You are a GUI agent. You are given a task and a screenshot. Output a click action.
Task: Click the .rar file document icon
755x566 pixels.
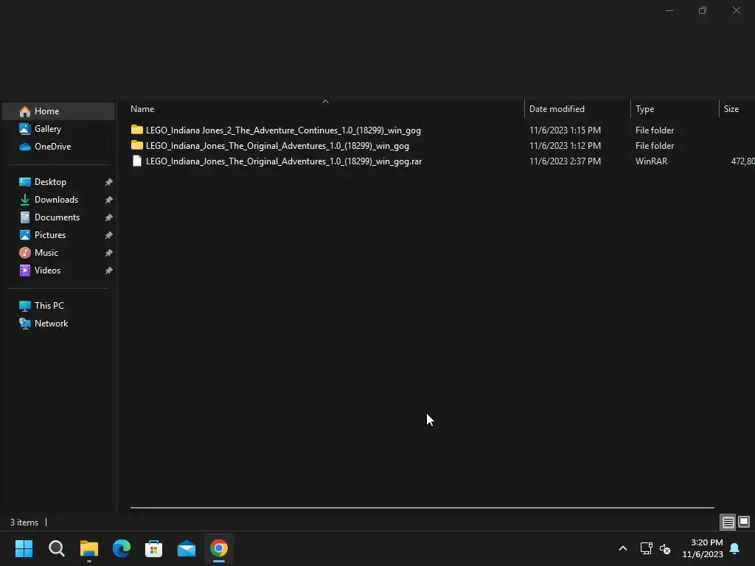[x=137, y=161]
